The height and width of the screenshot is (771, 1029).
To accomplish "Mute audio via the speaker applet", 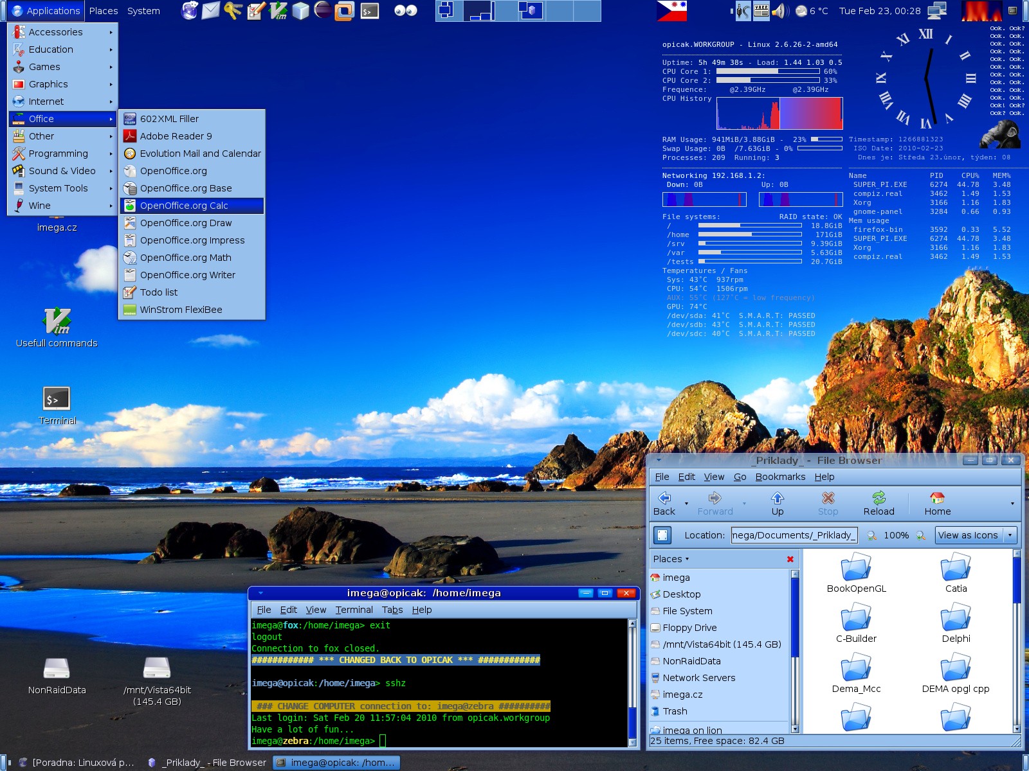I will coord(780,10).
